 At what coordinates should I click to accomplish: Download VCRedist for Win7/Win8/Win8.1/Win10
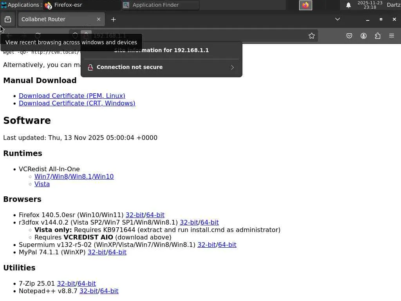pos(74,177)
